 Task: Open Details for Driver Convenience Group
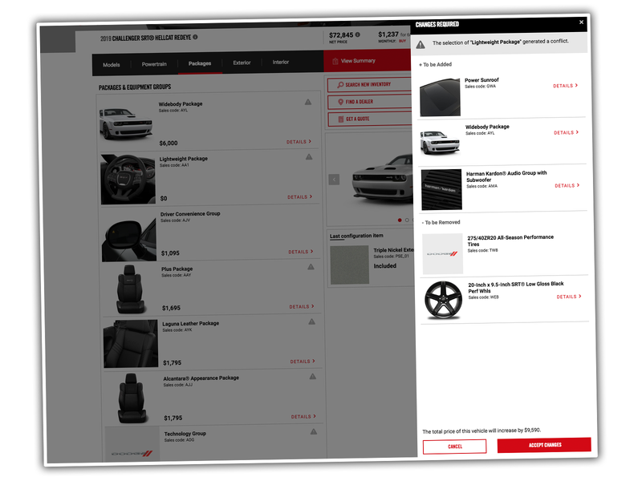(301, 252)
